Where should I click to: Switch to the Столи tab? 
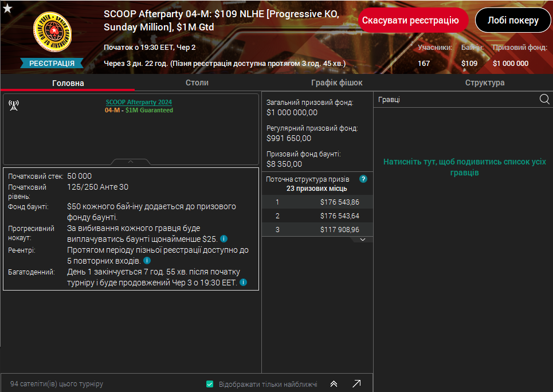point(197,83)
